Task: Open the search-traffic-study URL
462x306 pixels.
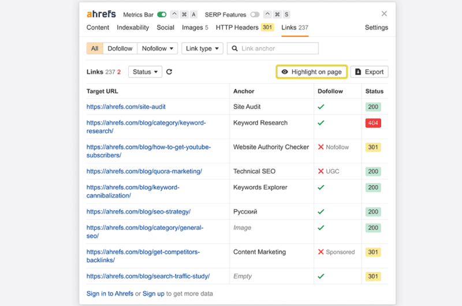Action: [148, 276]
